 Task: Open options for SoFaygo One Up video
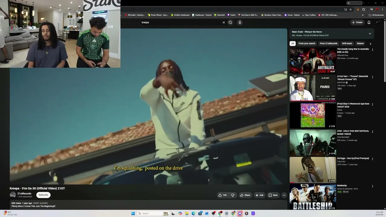point(372,159)
